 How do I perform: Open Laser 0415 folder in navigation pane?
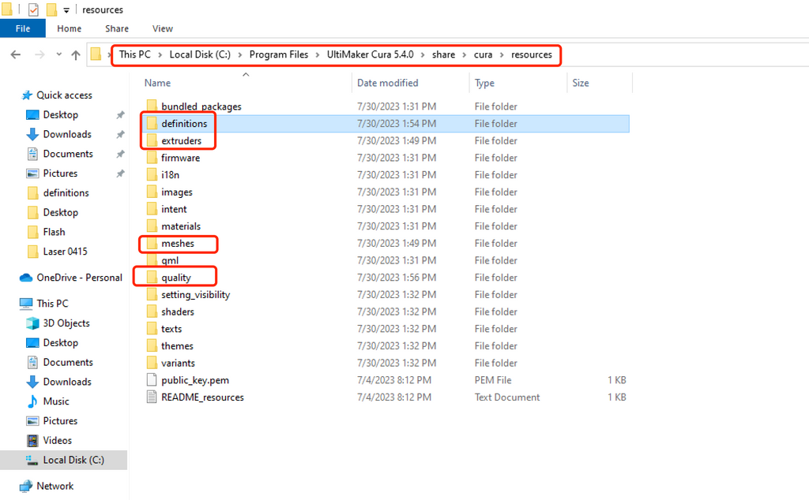click(x=65, y=252)
